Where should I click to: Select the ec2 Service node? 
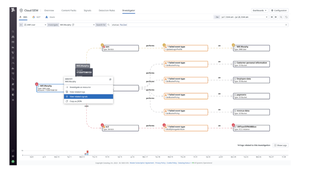coord(120,128)
